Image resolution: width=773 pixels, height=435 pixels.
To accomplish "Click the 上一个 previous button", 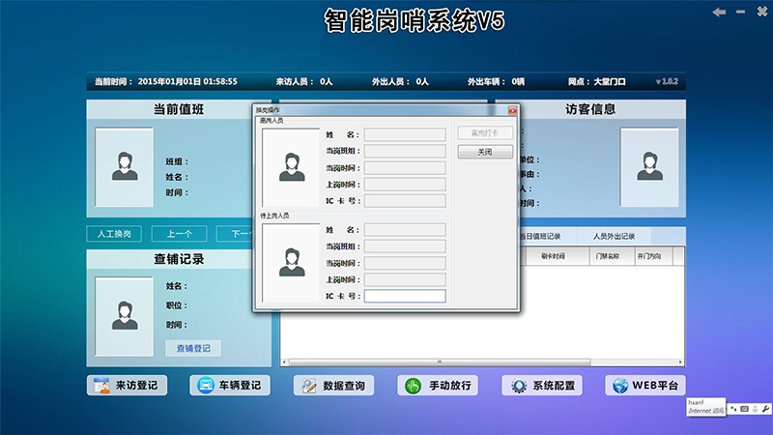I will [x=180, y=234].
